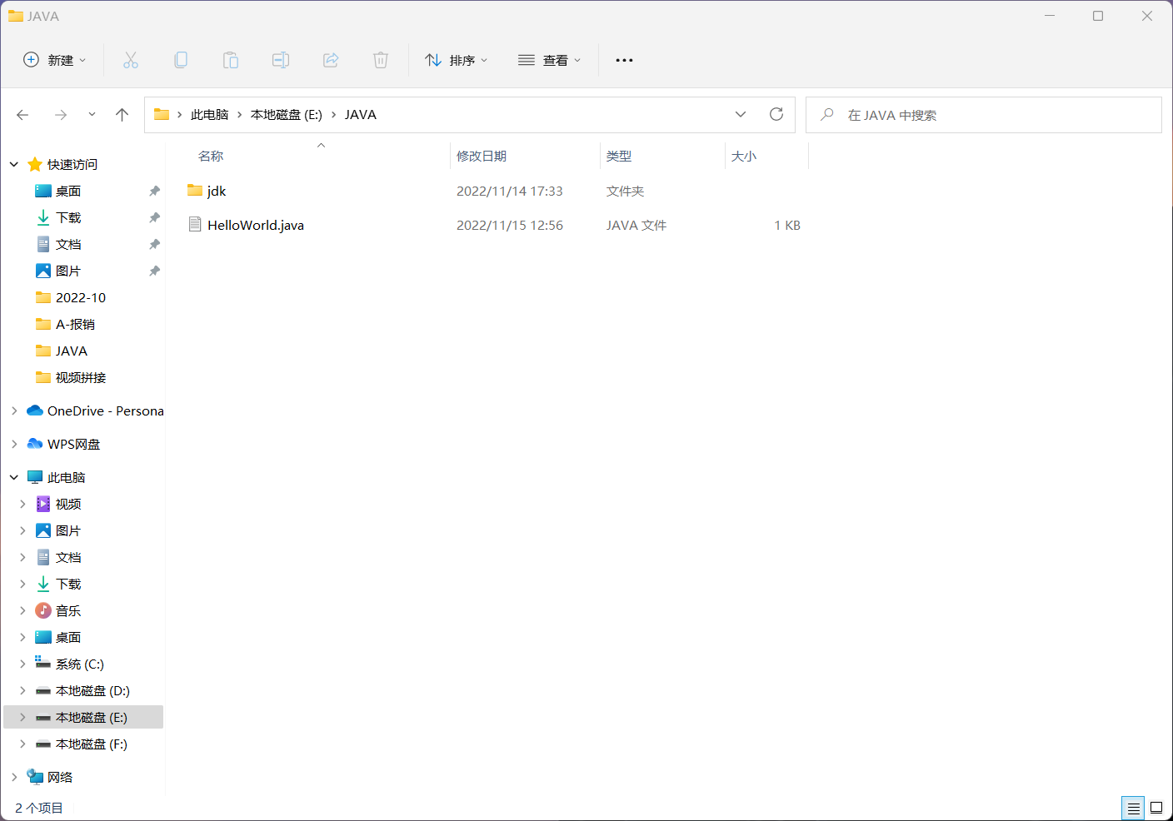The image size is (1173, 821).
Task: Expand the OneDrive - Personal node
Action: (14, 410)
